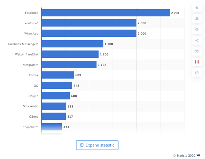Screen dimensions: 205x159
Task: Click the Facebook bar showing 2 701
Action: (106, 13)
